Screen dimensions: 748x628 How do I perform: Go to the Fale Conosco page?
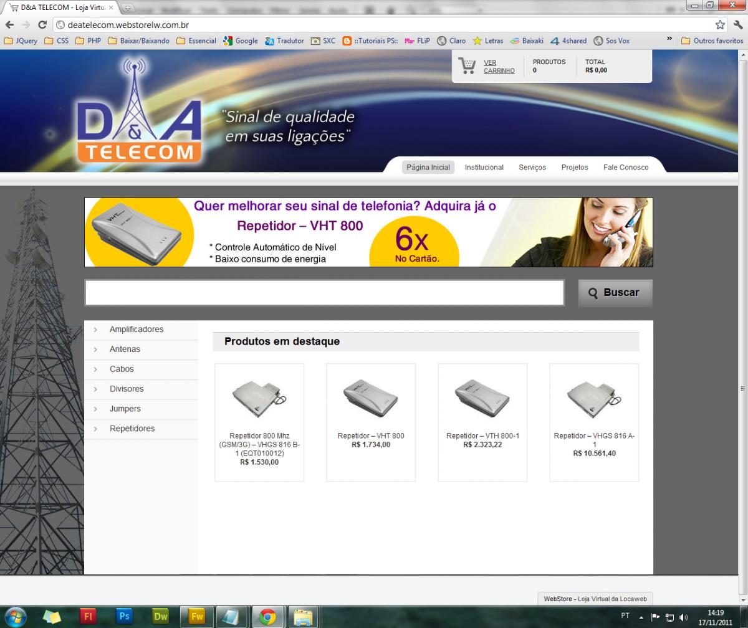625,167
